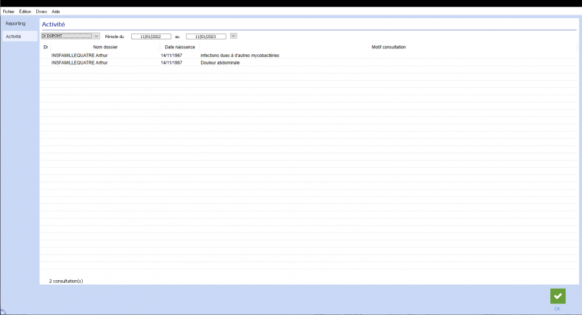The height and width of the screenshot is (315, 582).
Task: Open the Aide menu
Action: (56, 12)
